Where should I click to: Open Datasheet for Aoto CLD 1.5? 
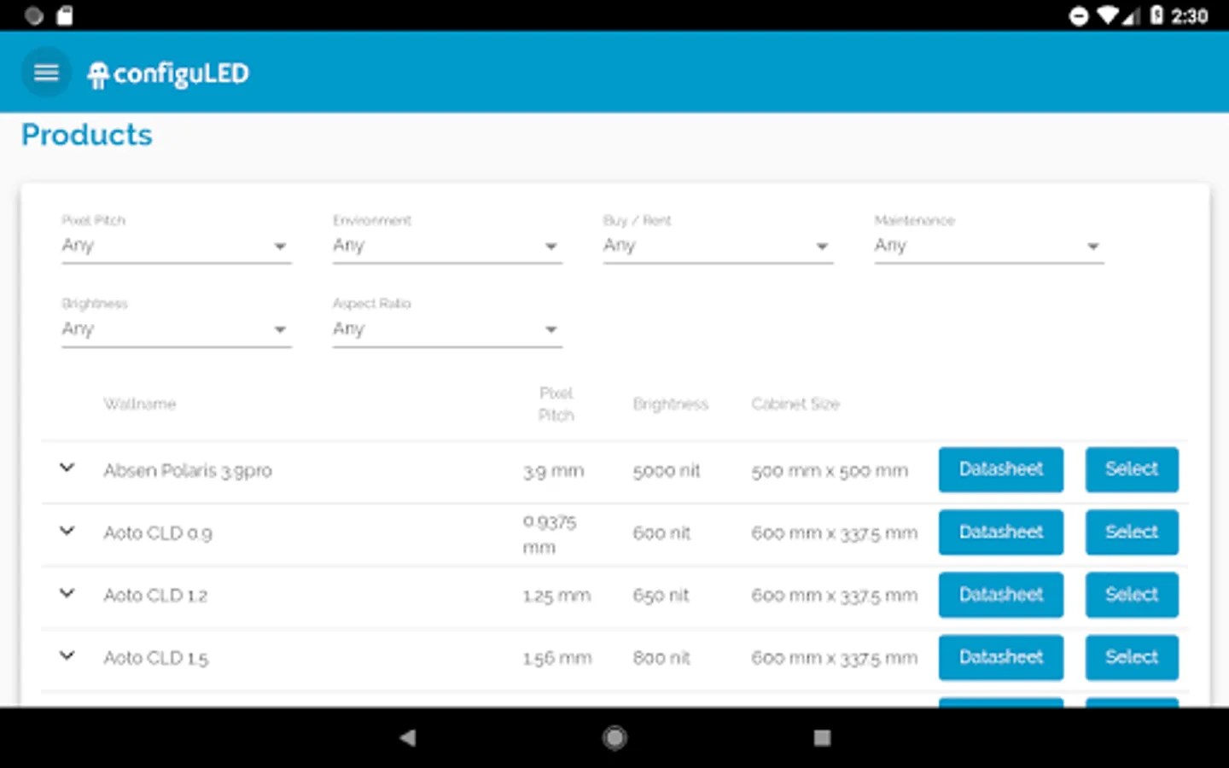[x=1001, y=657]
